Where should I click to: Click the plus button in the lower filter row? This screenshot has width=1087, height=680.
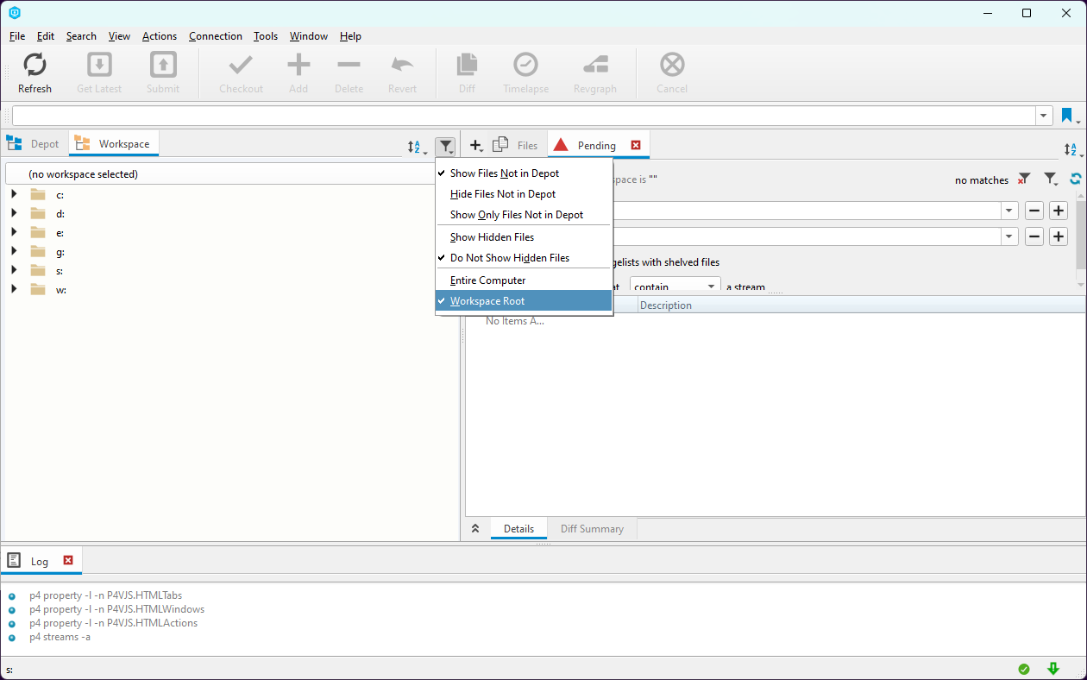(x=1059, y=236)
